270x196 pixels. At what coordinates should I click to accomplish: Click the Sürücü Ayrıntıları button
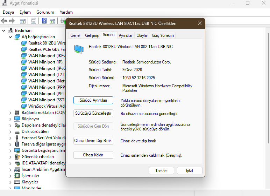tap(93, 100)
